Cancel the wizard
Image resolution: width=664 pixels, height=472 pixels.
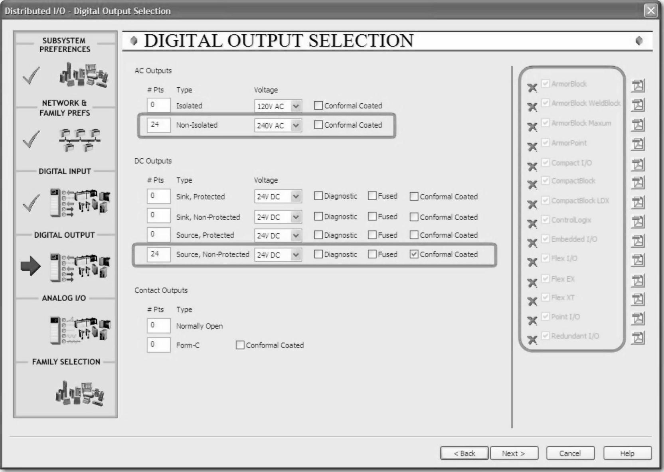click(570, 453)
